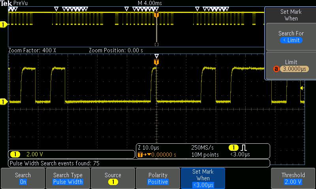Click the lone search mark triangle left of fourth burst
Image resolution: width=316 pixels, height=189 pixels.
tap(197, 9)
